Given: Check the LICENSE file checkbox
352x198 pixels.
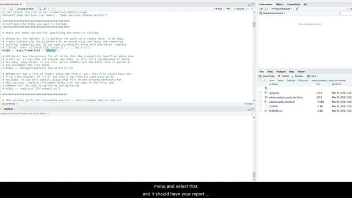Looking at the screenshot, I should (260, 106).
